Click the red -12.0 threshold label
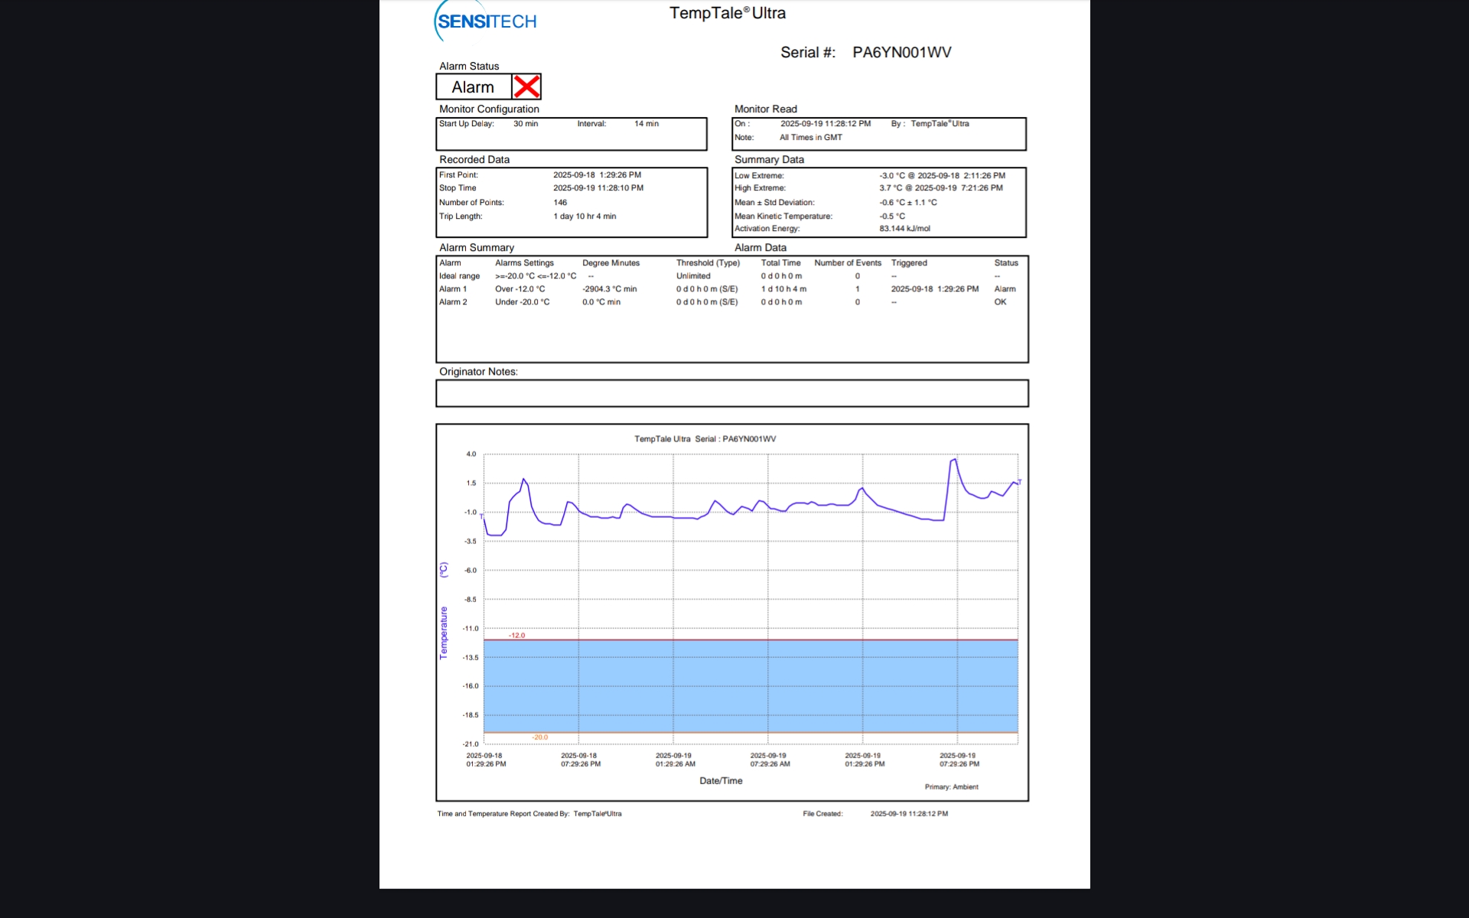 [x=517, y=636]
